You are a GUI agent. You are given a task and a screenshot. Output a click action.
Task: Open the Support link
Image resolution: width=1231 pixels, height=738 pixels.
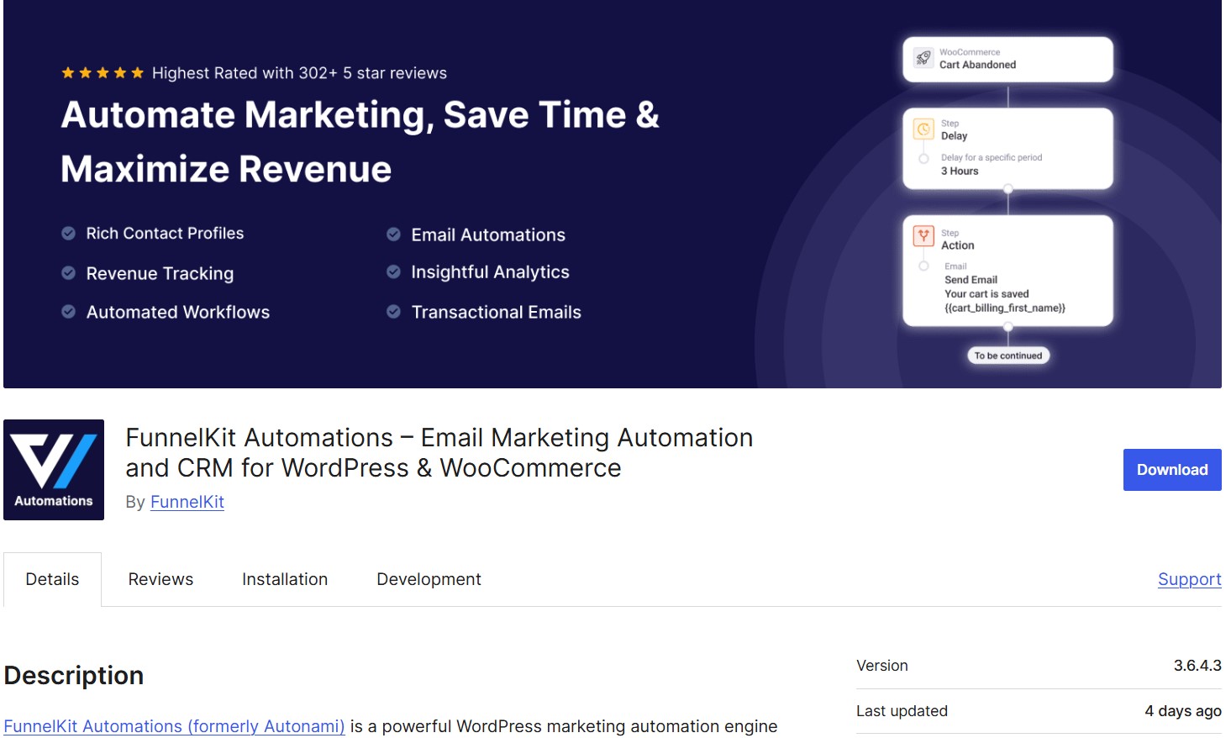tap(1189, 579)
